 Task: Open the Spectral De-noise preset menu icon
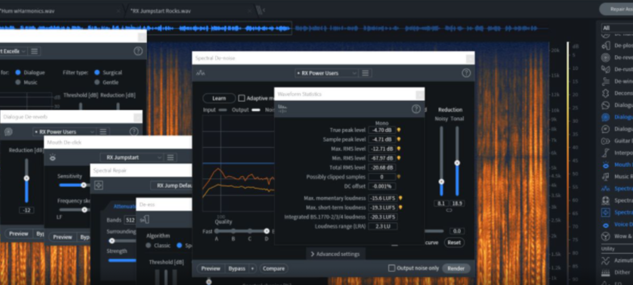(x=365, y=73)
